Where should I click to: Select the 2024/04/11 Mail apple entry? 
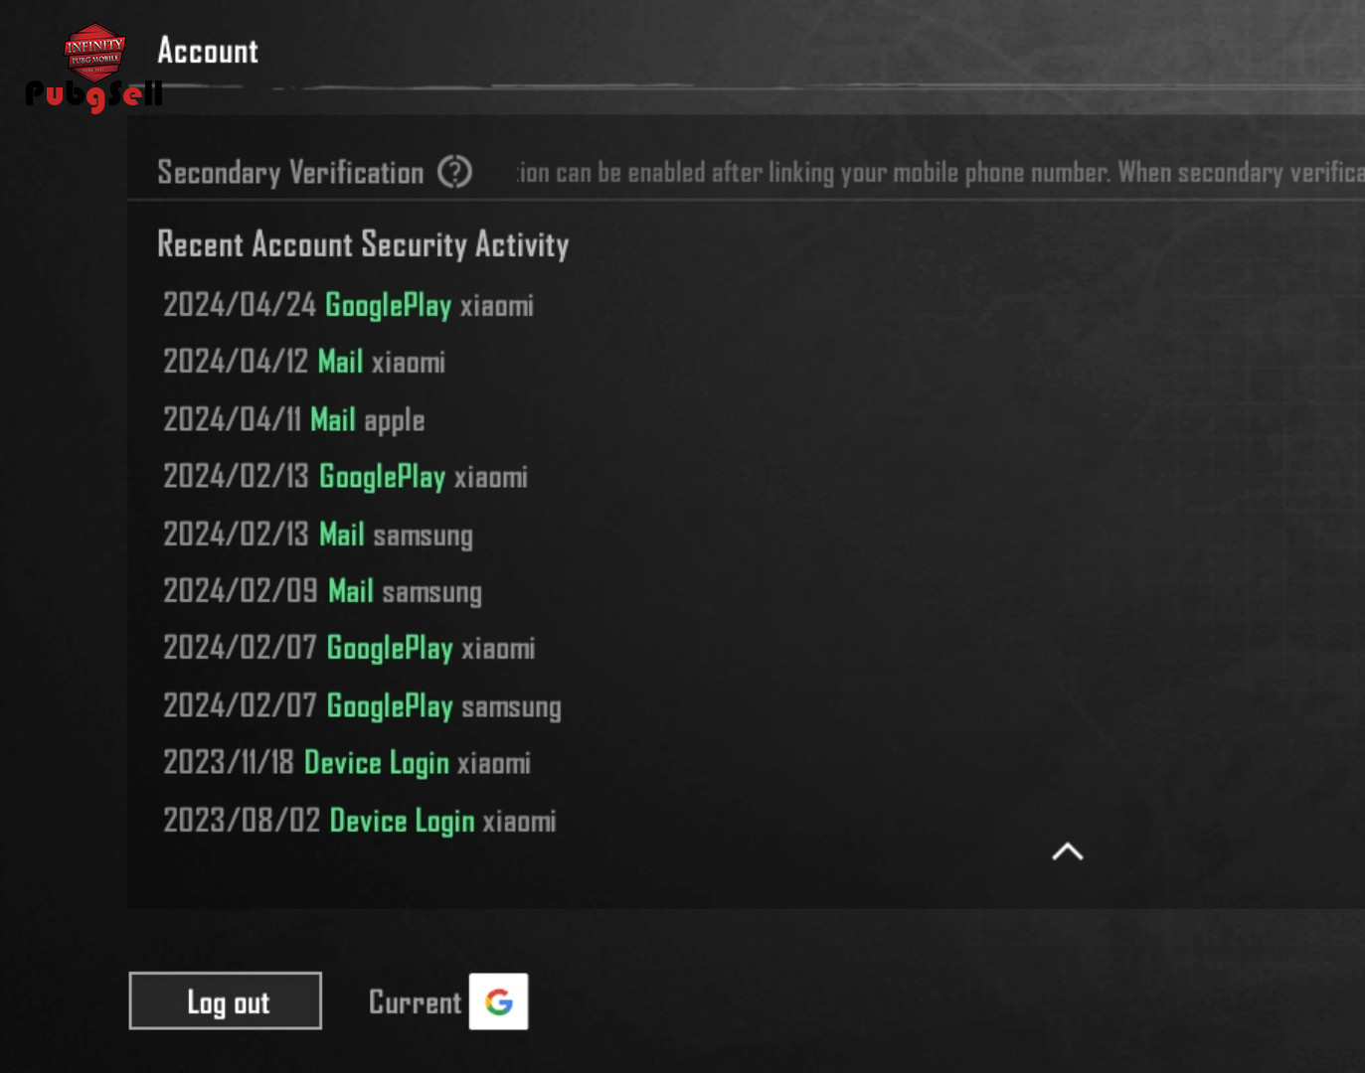click(294, 419)
